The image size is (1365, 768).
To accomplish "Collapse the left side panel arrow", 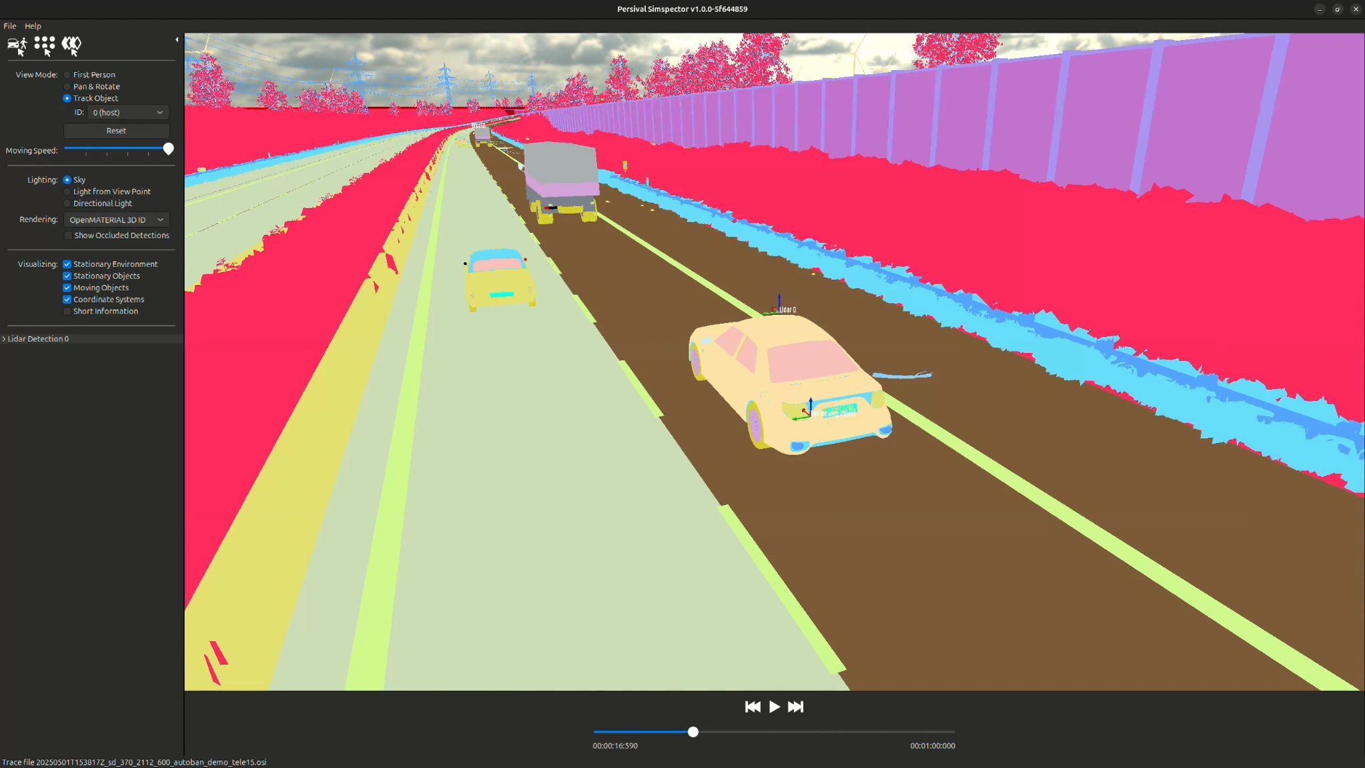I will tap(177, 40).
